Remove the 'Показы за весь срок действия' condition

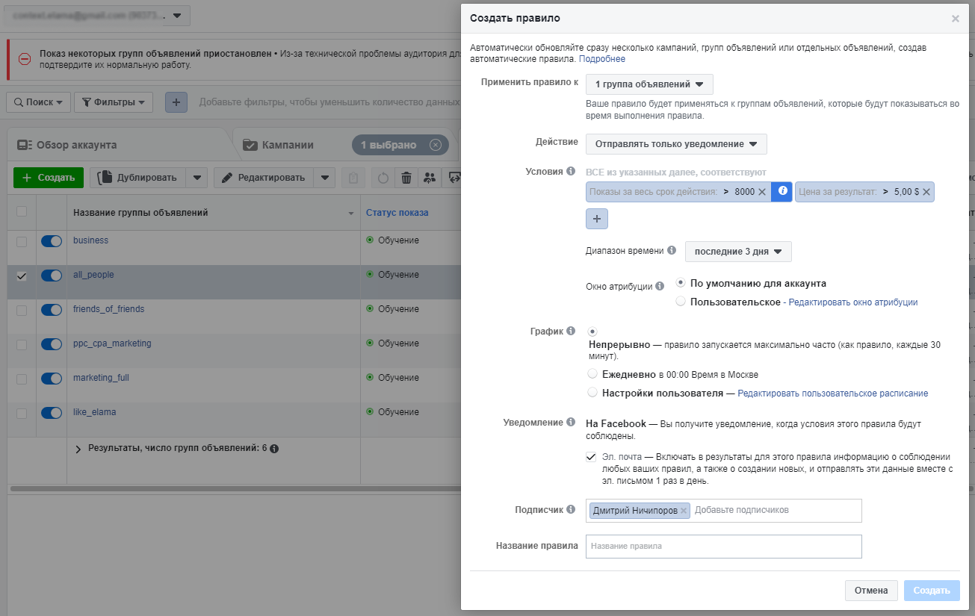tap(762, 192)
